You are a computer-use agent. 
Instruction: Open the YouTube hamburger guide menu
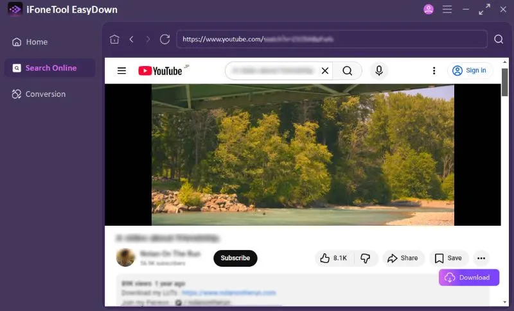121,71
